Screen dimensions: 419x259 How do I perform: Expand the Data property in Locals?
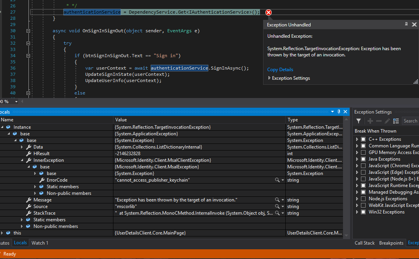[22, 147]
